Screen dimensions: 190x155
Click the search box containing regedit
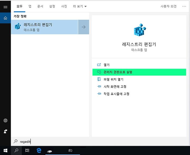pyautogui.click(x=100, y=142)
